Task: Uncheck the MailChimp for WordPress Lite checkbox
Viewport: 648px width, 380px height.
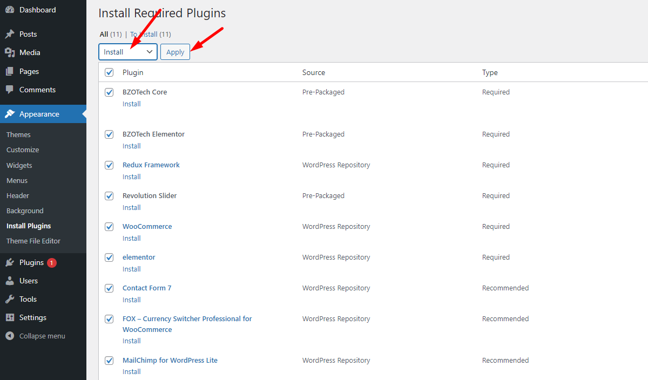Action: (x=109, y=361)
